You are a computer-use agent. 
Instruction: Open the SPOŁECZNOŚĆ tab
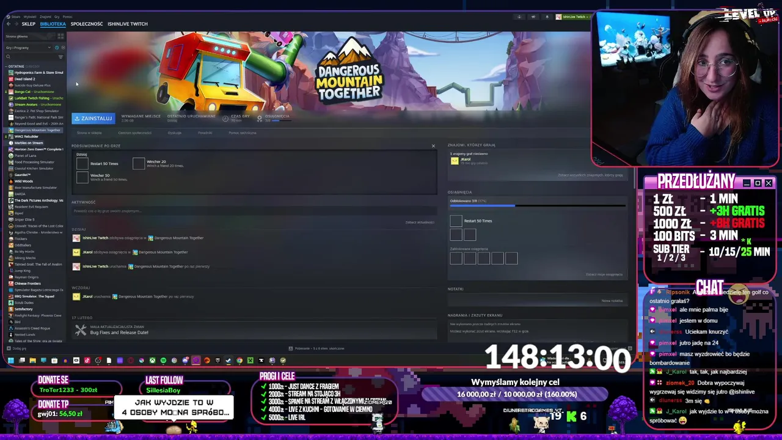point(87,24)
